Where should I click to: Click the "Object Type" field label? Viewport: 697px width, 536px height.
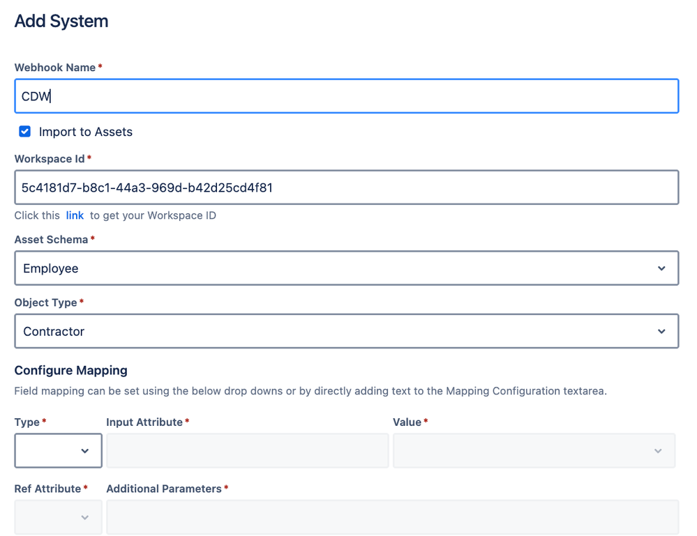pyautogui.click(x=45, y=303)
